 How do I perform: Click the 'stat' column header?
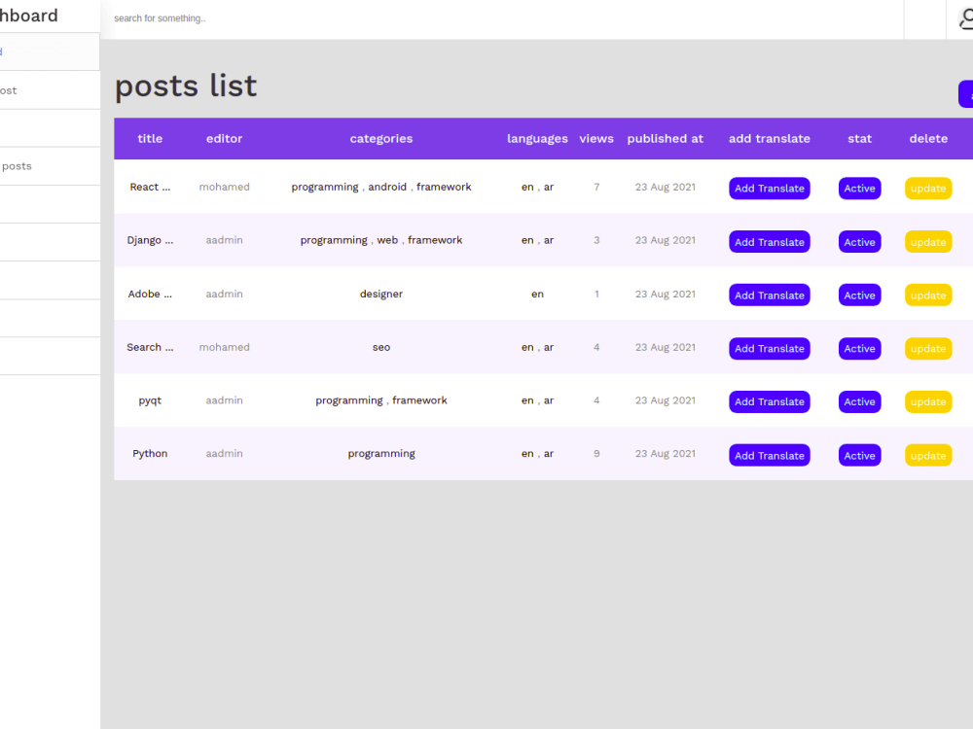click(x=859, y=138)
